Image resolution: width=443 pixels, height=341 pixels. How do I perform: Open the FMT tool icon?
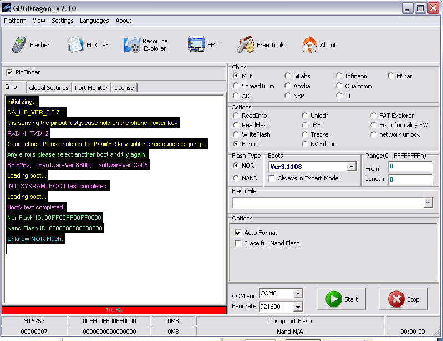point(196,44)
